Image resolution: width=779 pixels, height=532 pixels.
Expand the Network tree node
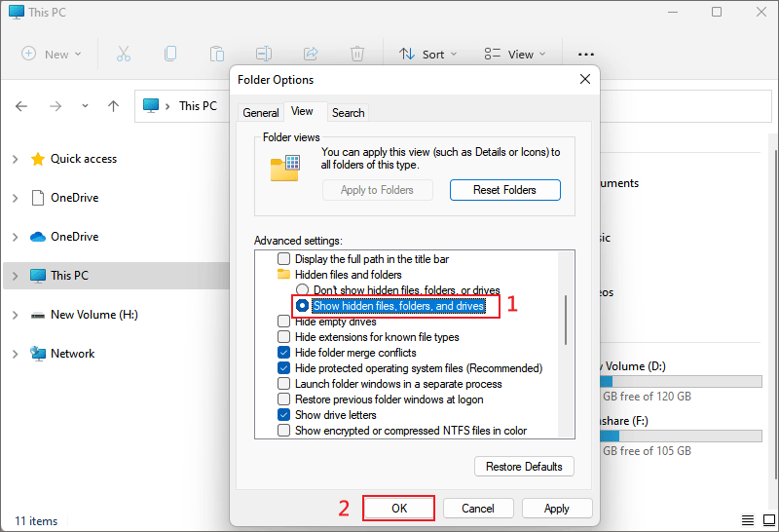(15, 354)
